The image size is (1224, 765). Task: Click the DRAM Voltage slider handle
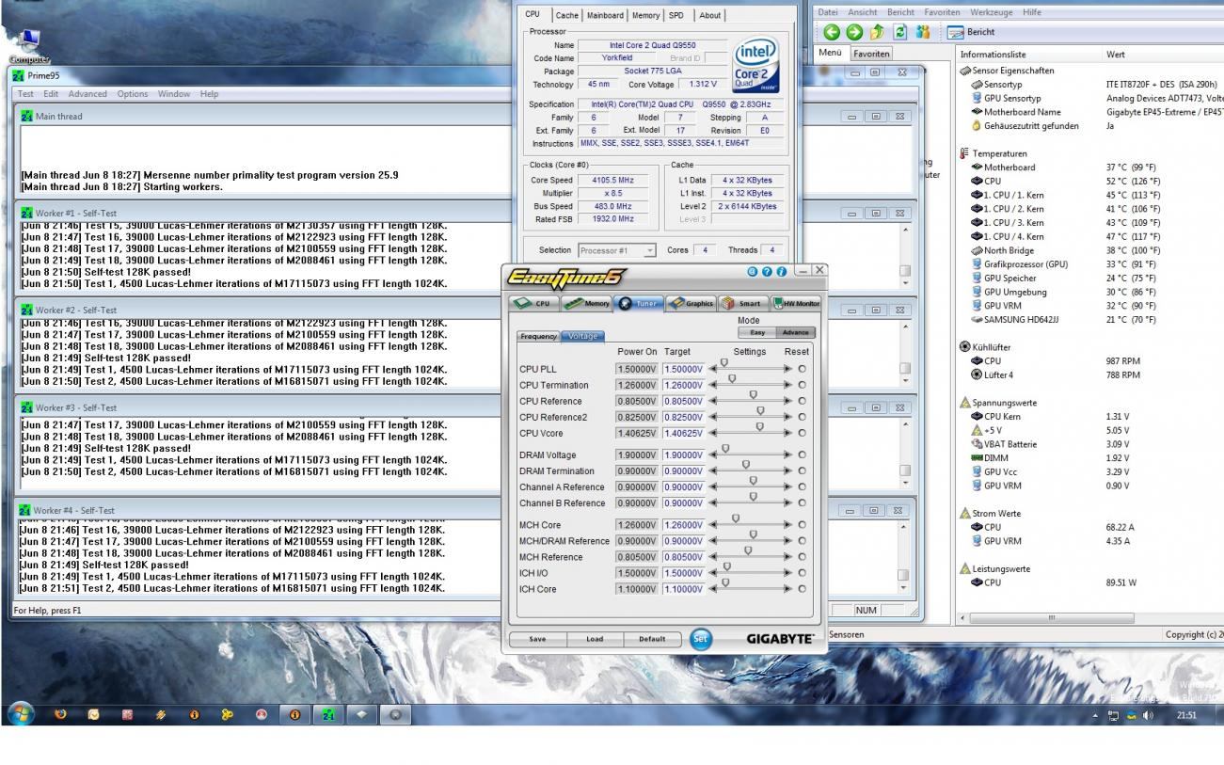pyautogui.click(x=725, y=450)
